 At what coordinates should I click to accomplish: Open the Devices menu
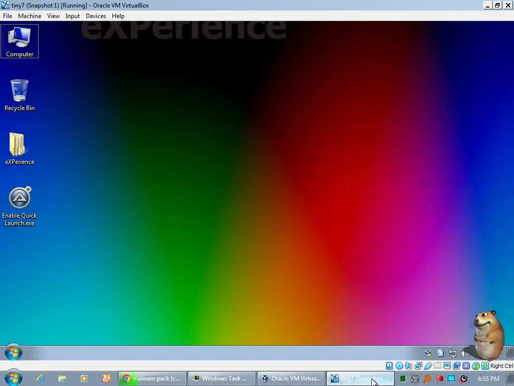click(x=96, y=16)
